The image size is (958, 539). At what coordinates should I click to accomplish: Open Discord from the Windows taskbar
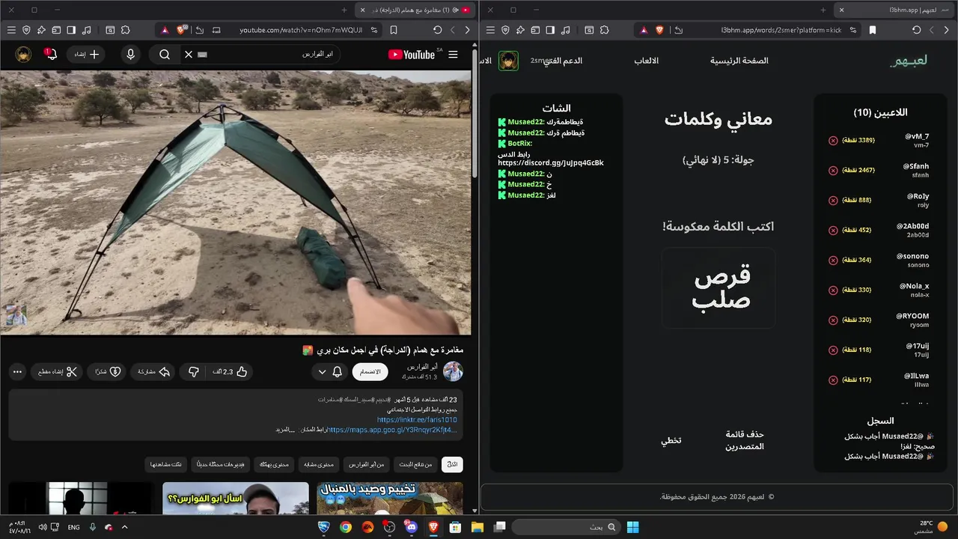pyautogui.click(x=411, y=527)
